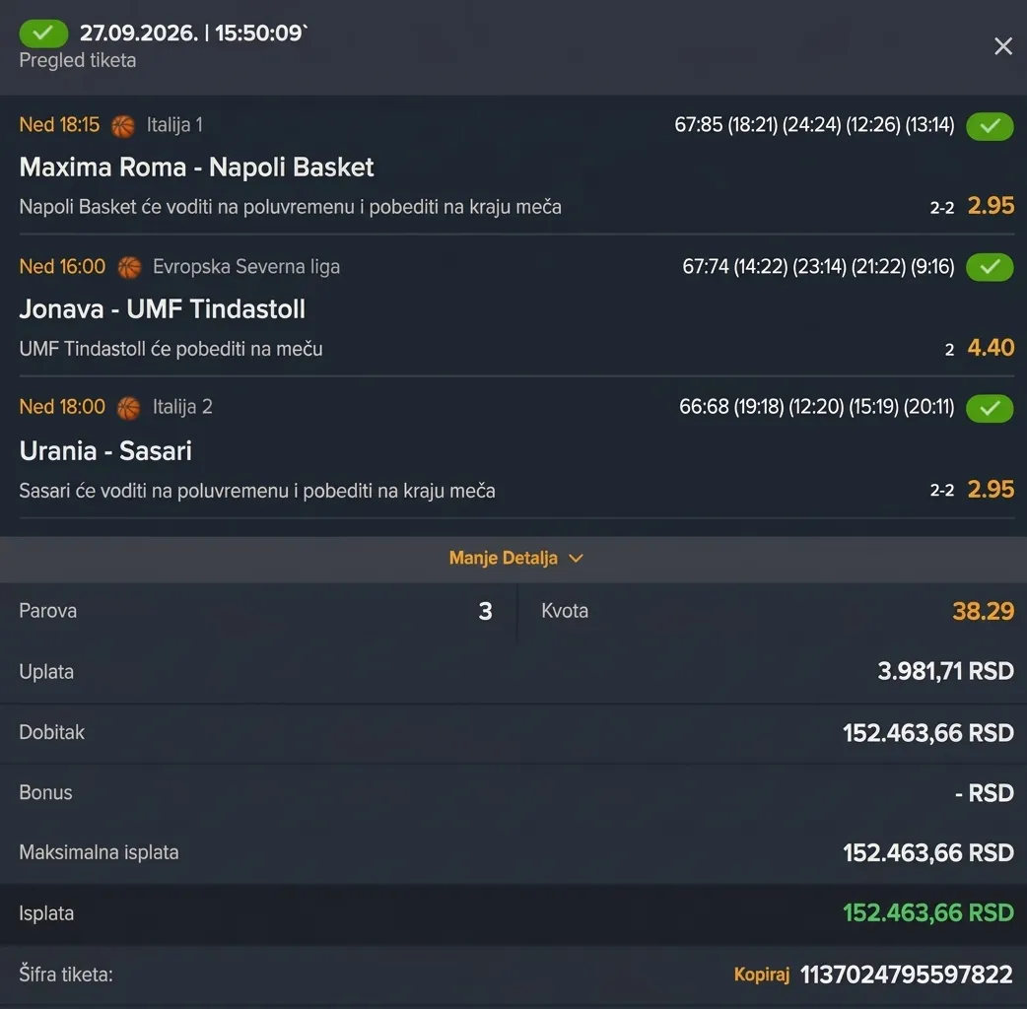Copy the ticket code with Kopiraj
Screen dimensions: 1027x1009
(761, 975)
